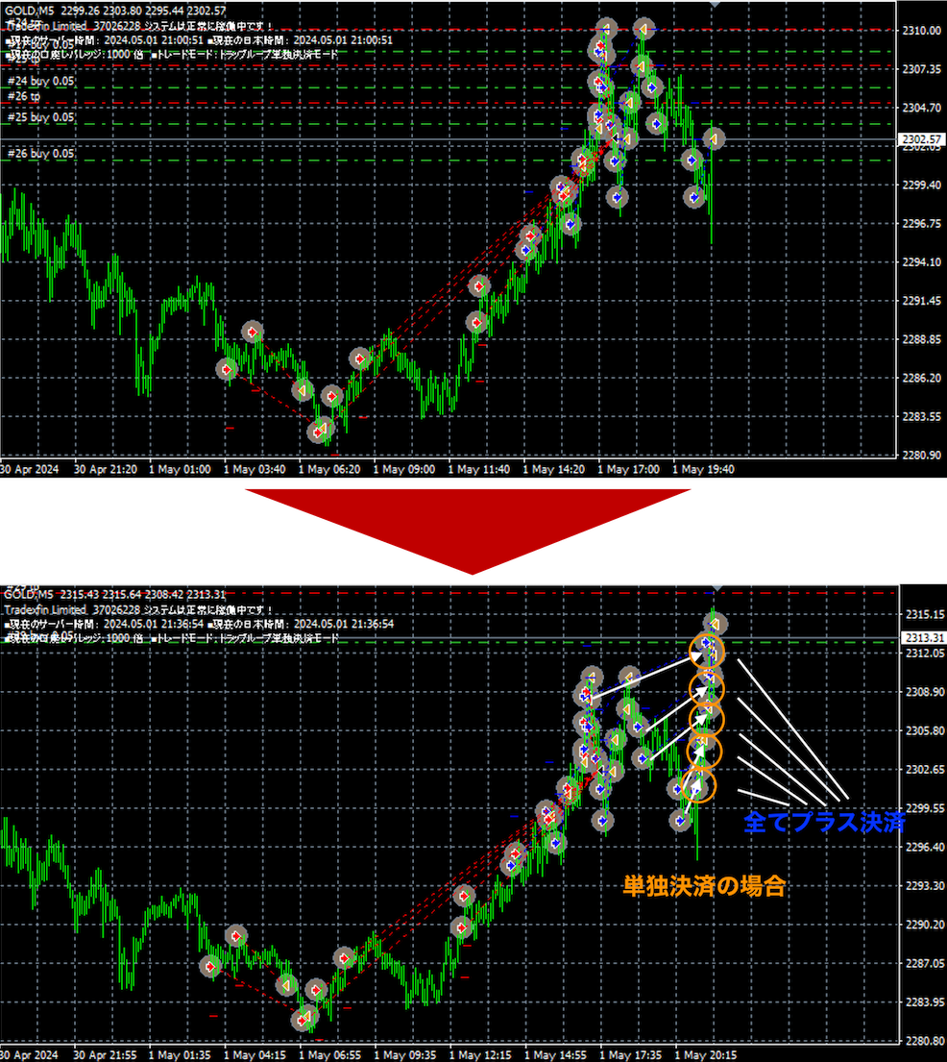This screenshot has height=1062, width=947.
Task: Select the #26 buy 0.05 order label
Action: 40,154
